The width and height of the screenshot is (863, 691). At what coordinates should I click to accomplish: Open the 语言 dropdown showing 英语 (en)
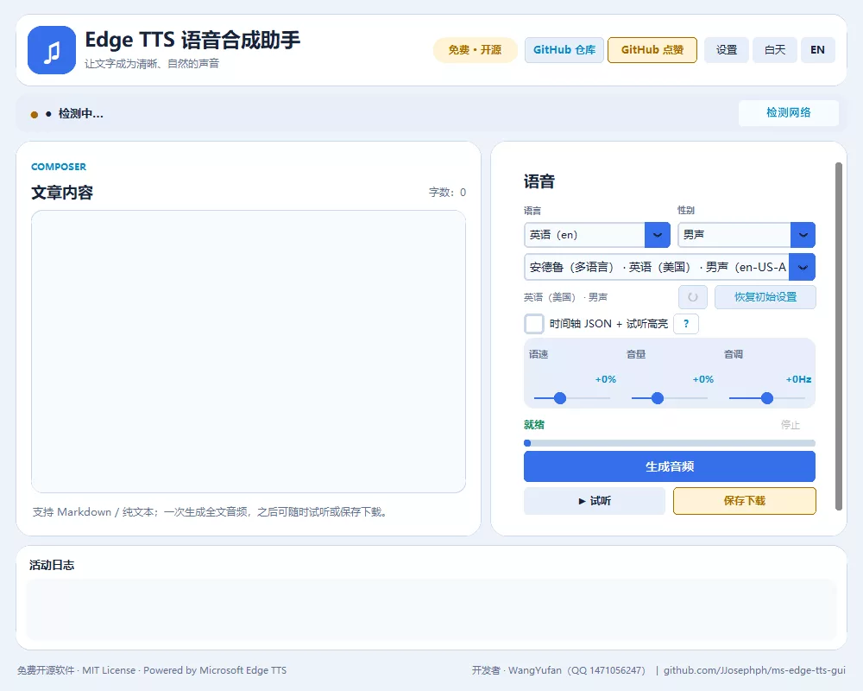click(x=596, y=235)
